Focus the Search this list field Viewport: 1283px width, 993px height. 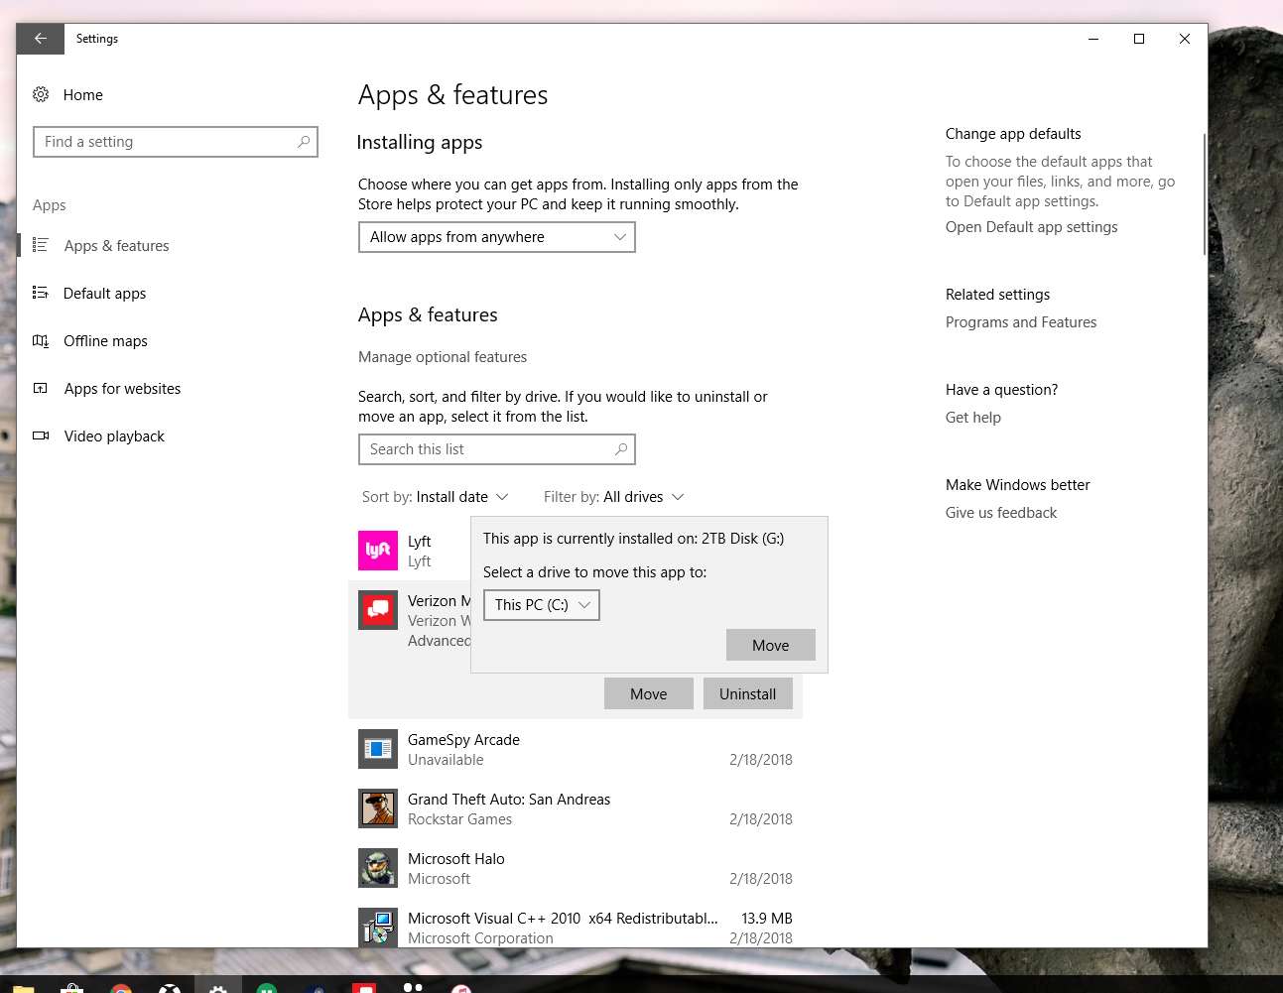pos(496,449)
